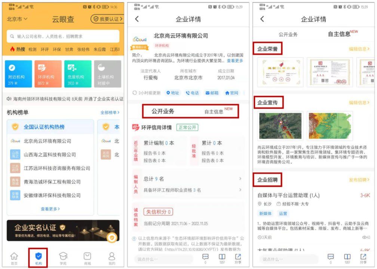This screenshot has height=269, width=377.
Task: Tap the bookmark icon on the right screen
Action: coord(347,257)
